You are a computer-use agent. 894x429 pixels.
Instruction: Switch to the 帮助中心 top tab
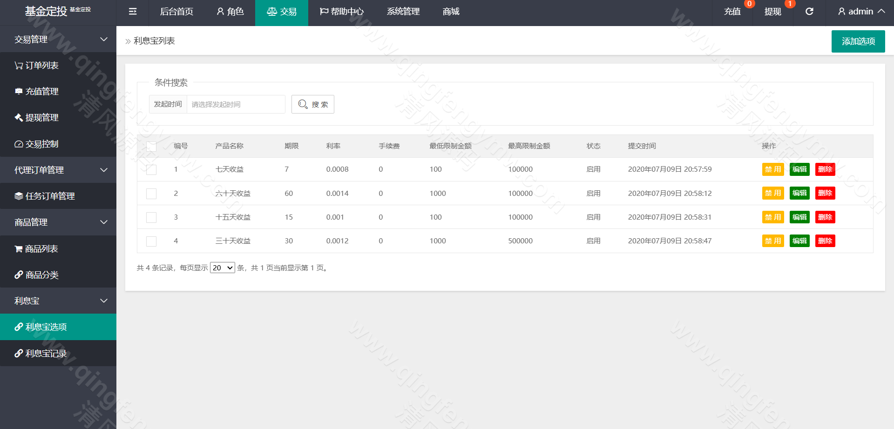tap(342, 12)
